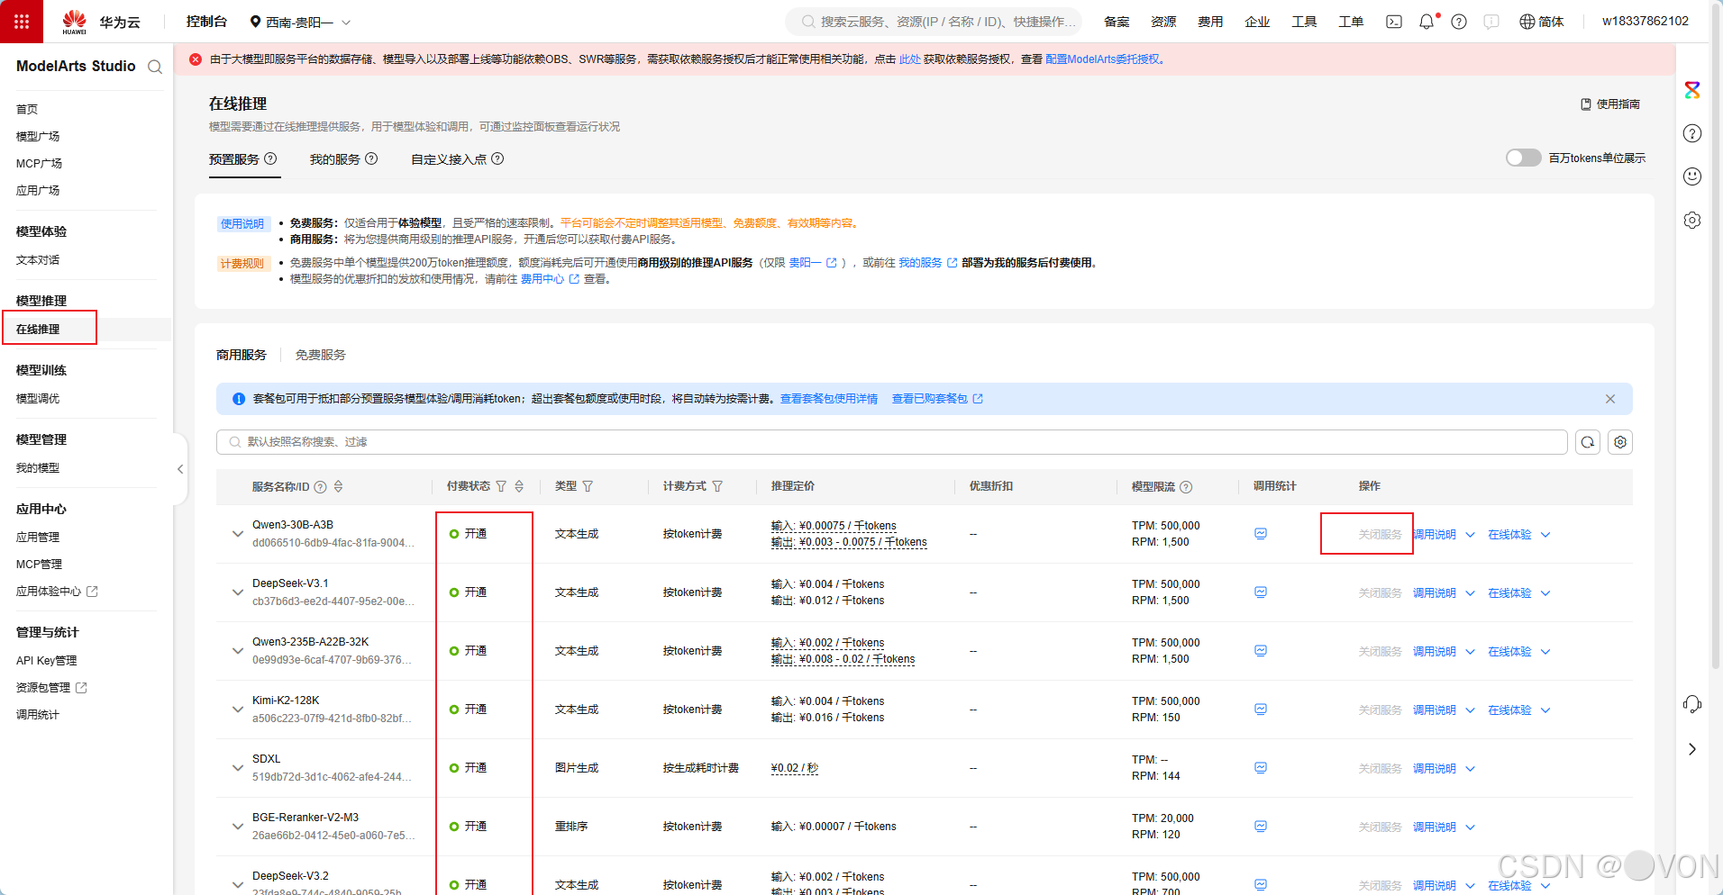Open account name w18337862102

coord(1646,21)
